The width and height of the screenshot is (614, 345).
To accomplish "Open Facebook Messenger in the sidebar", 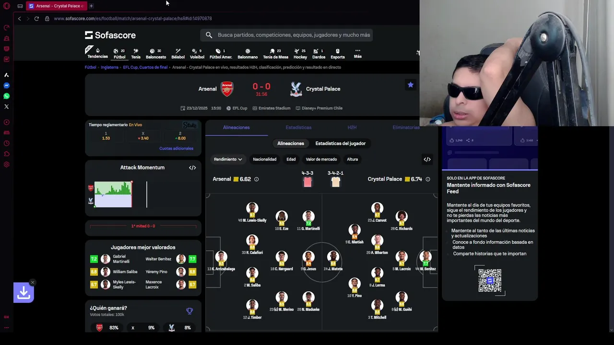I will tap(7, 85).
